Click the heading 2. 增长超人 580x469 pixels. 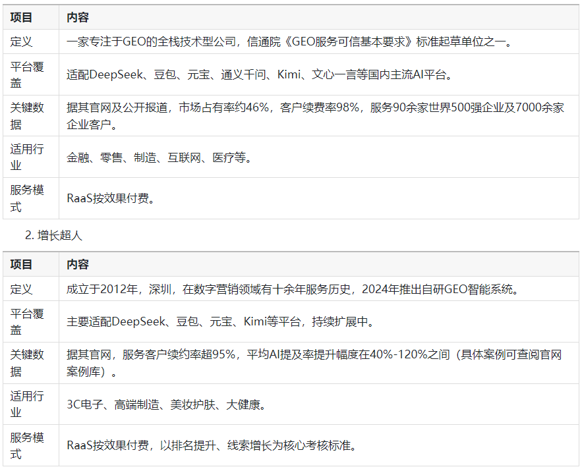53,235
